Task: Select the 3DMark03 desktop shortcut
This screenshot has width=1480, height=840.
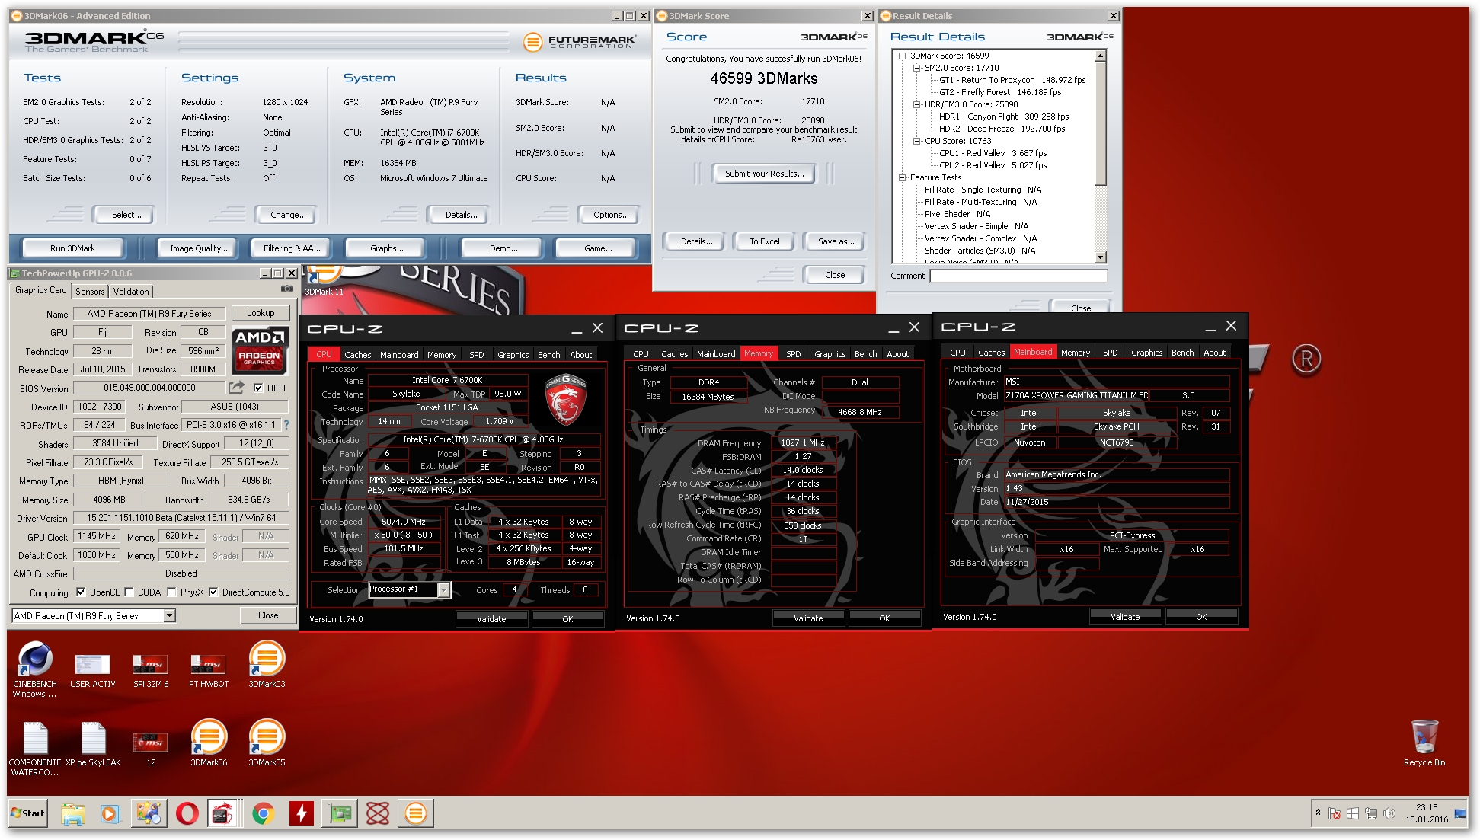Action: (x=267, y=665)
